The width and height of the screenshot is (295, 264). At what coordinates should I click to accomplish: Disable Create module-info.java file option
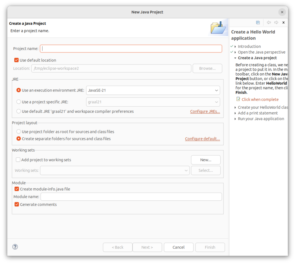[x=17, y=189]
